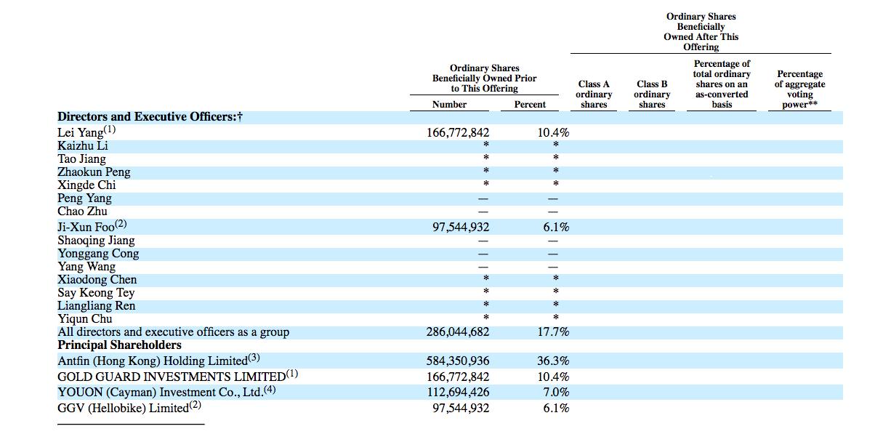Click 'Ordinary Shares Beneficially Owned After This Offering' header
The width and height of the screenshot is (891, 434).
701,31
